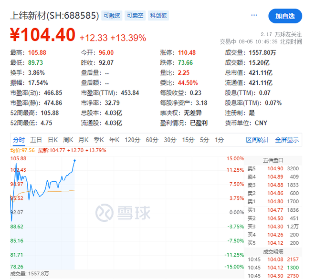Click the 可卖空 tag
Image resolution: width=315 pixels, height=279 pixels.
tap(135, 16)
